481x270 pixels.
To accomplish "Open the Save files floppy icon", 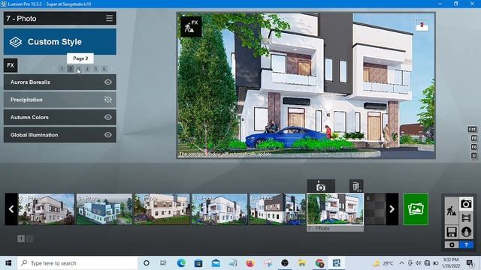I will coord(452,232).
